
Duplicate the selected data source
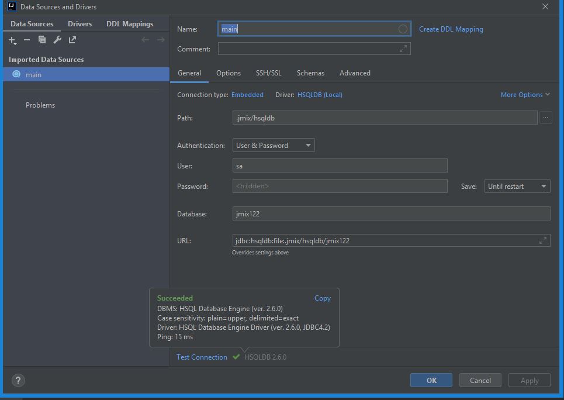click(x=42, y=40)
